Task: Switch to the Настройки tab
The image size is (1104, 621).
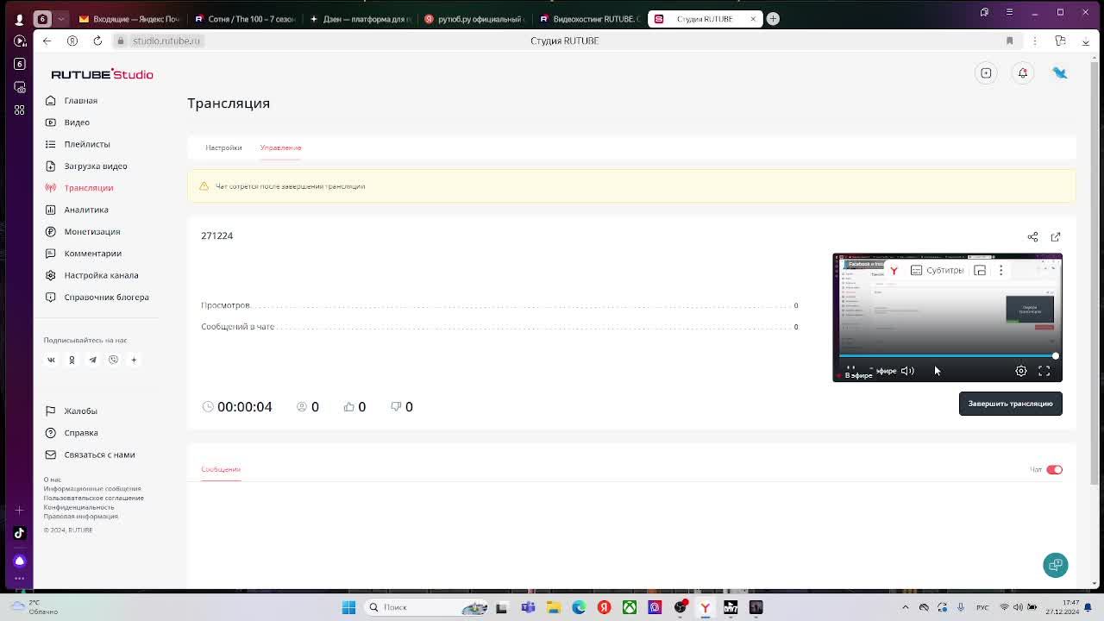Action: [x=223, y=147]
